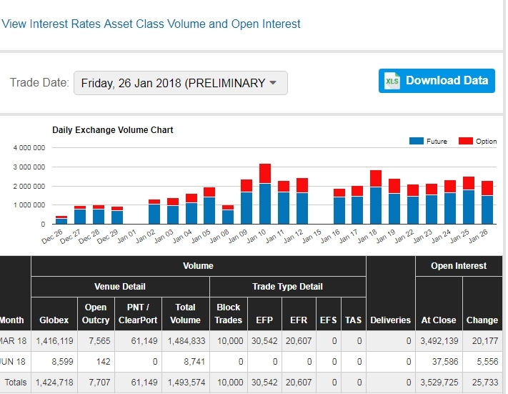Click the green XLS file icon
508x394 pixels.
(x=392, y=81)
